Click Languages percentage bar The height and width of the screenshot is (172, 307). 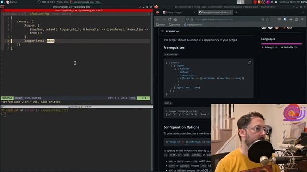(x=282, y=44)
